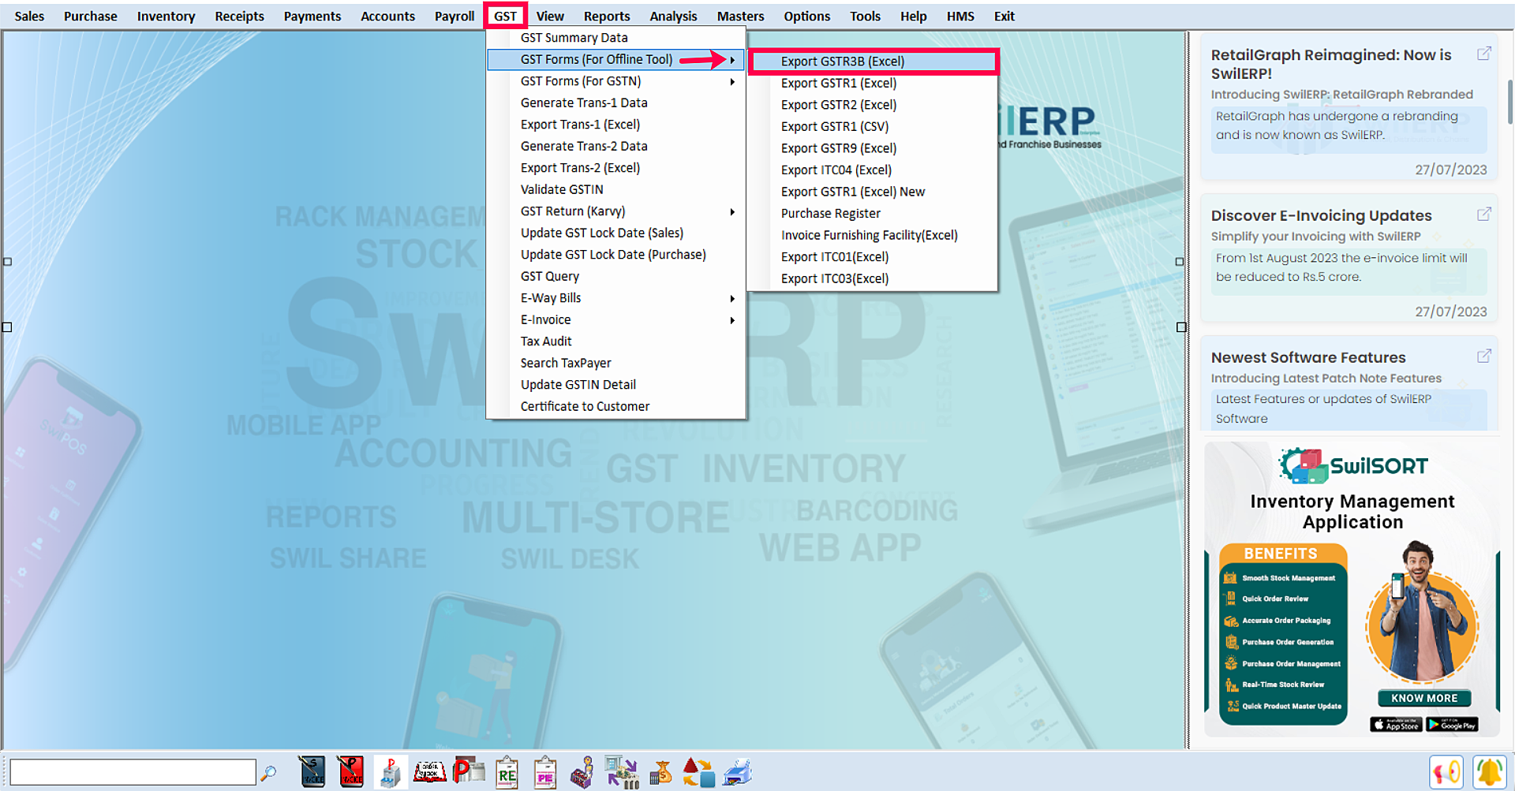This screenshot has height=791, width=1515.
Task: Click the KNOW MORE button
Action: point(1424,698)
